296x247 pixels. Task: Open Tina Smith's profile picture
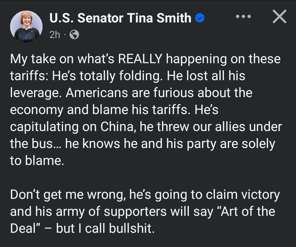(x=26, y=26)
